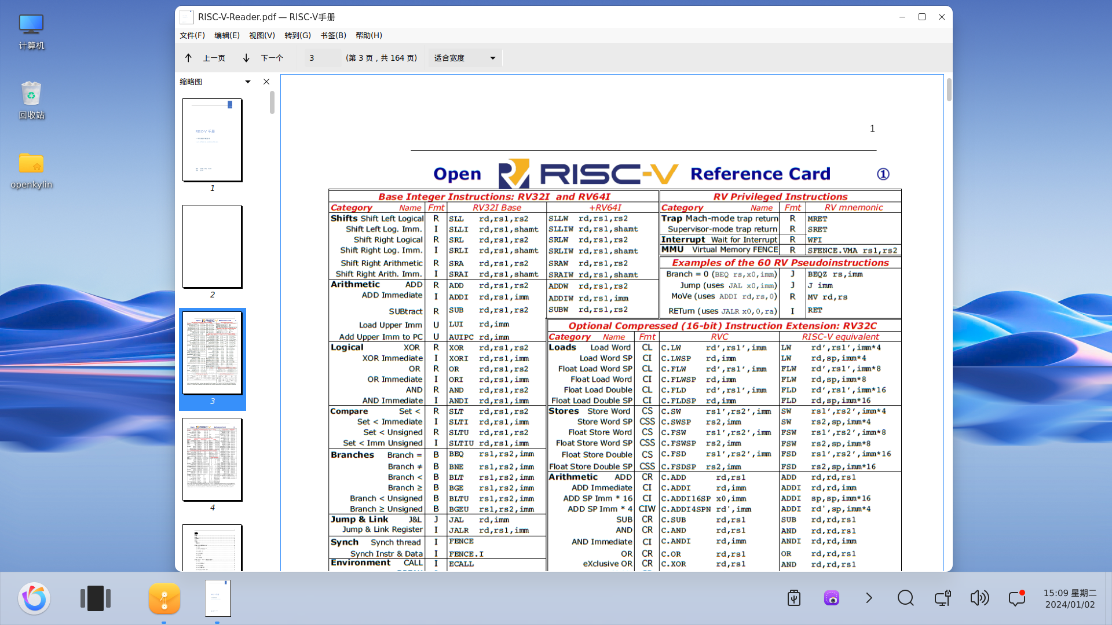The height and width of the screenshot is (625, 1112).
Task: Click 'SFENCE.VMA rs1,rs2' cell
Action: pyautogui.click(x=852, y=251)
